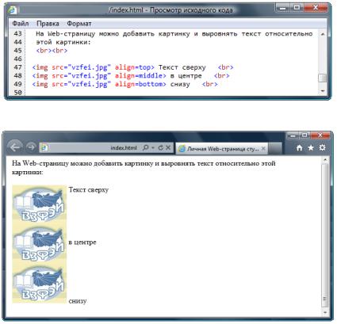Click the IE icon in source viewer title bar
Image resolution: width=337 pixels, height=324 pixels.
[12, 10]
